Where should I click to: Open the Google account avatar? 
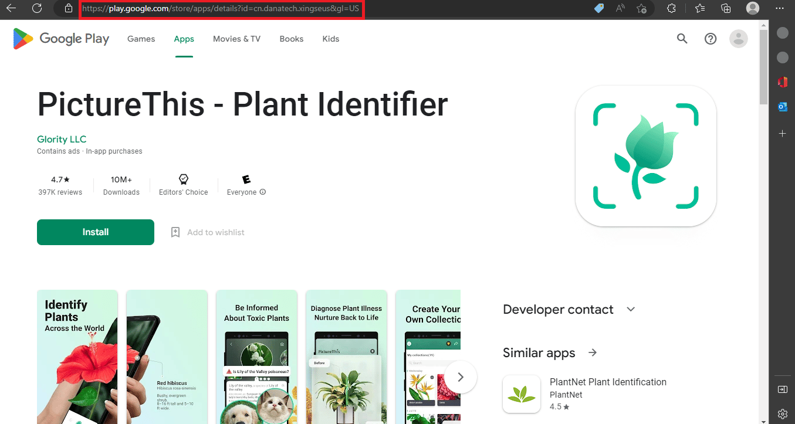(x=738, y=39)
